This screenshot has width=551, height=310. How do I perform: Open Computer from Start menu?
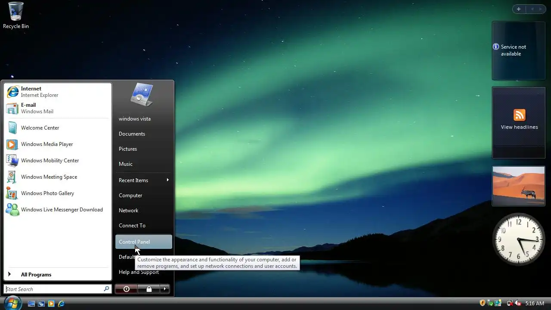(143, 195)
